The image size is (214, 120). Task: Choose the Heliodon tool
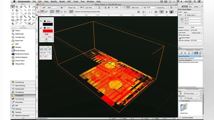[18, 47]
